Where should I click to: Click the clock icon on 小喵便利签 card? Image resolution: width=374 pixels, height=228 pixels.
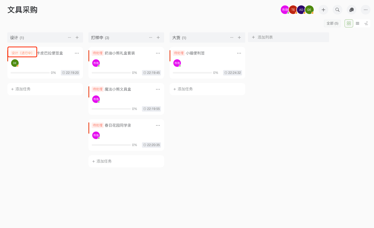coord(226,72)
